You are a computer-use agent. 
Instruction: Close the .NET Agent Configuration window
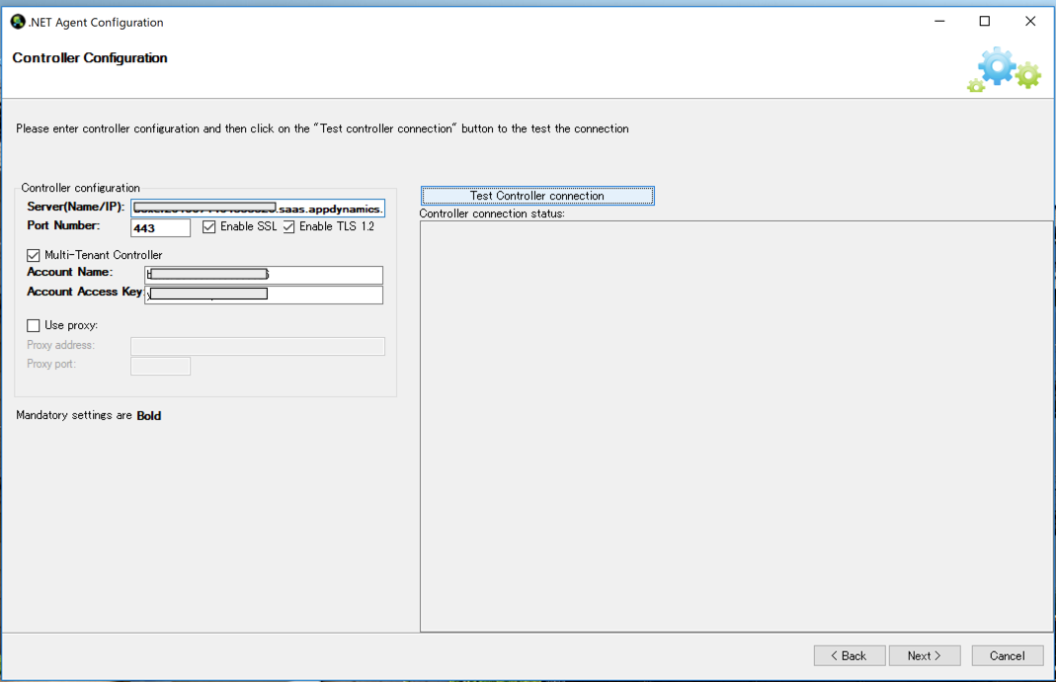pos(1030,22)
